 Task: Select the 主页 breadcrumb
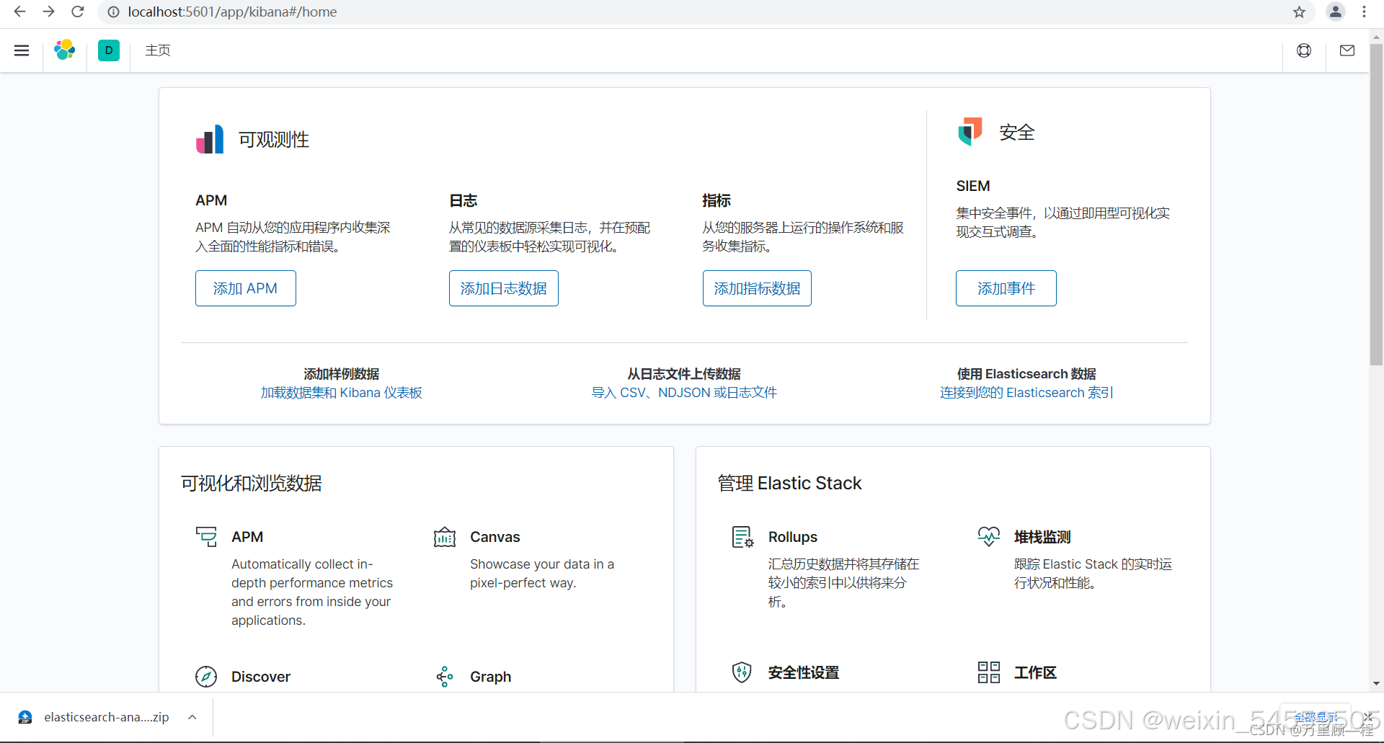[158, 50]
